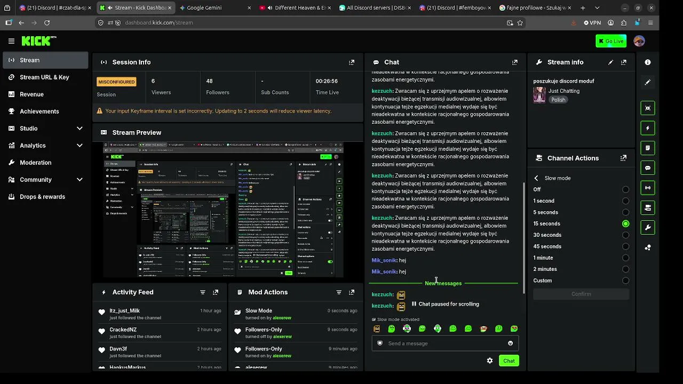Switch to All Discord servers browser tab
Screen dimensions: 683x384
pos(375,8)
